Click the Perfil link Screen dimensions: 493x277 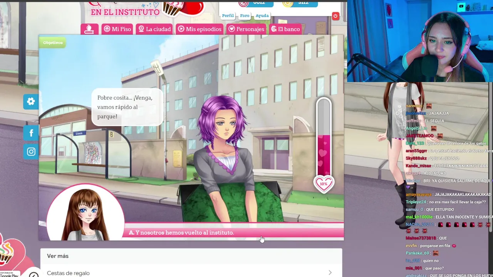[x=228, y=16]
